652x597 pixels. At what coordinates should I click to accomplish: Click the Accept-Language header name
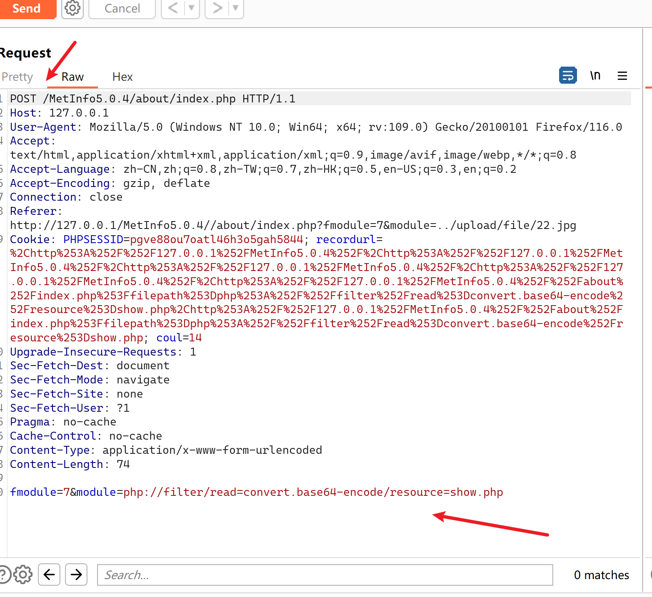click(60, 169)
